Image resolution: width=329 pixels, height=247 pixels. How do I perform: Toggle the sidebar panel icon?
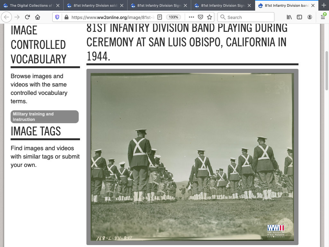[299, 17]
